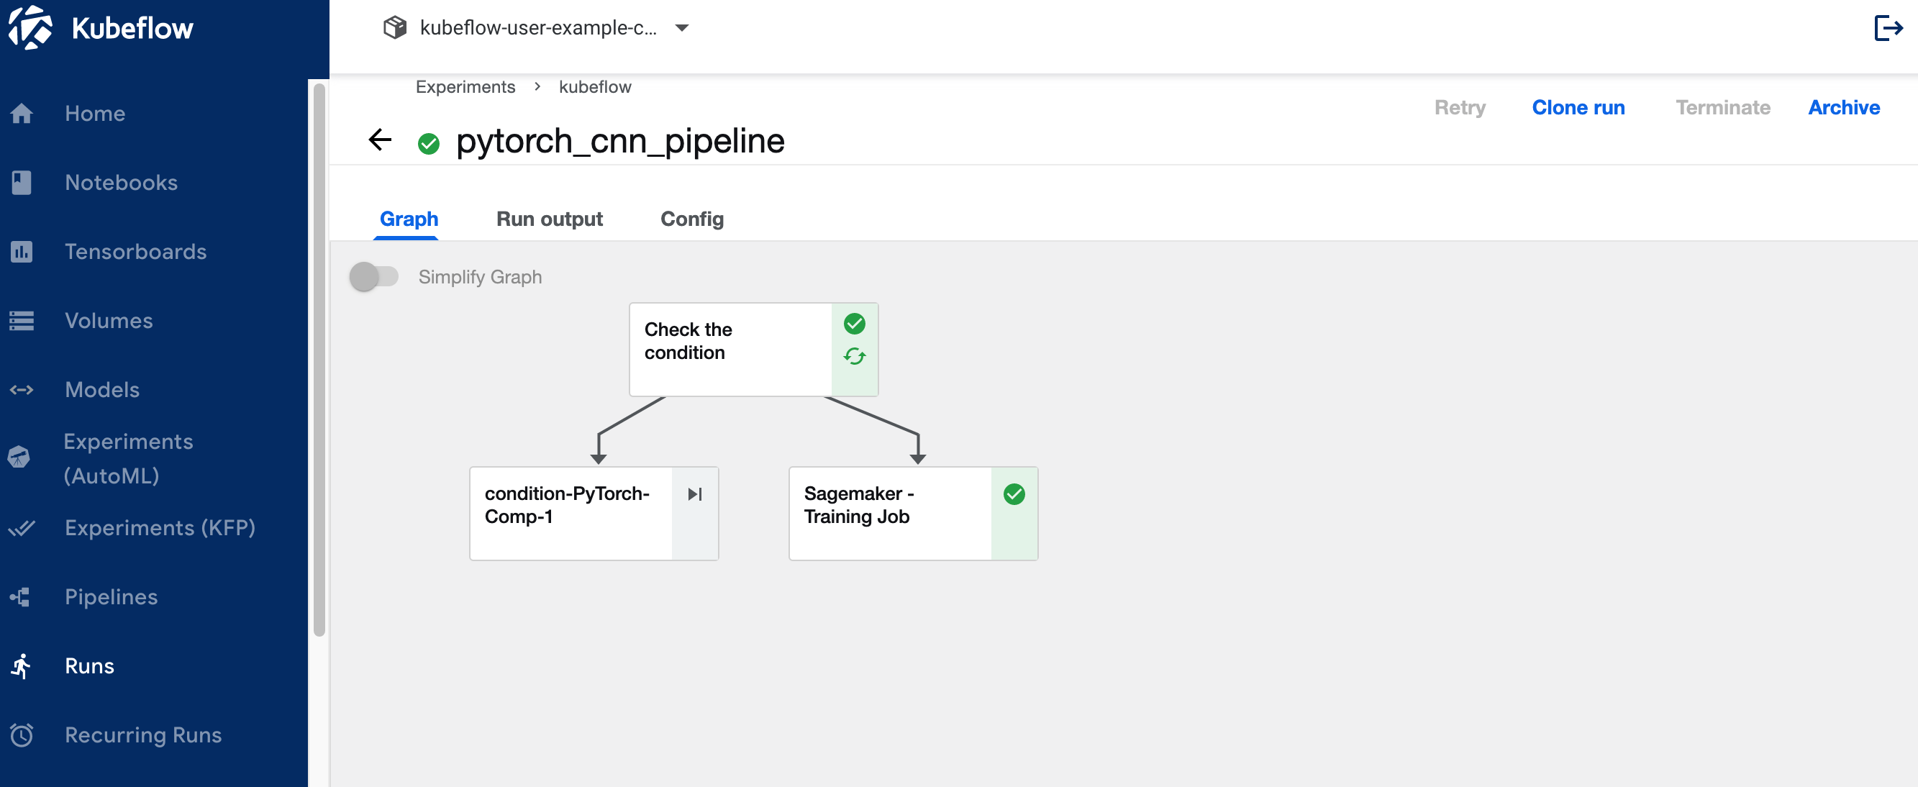
Task: Toggle the Simplify Graph switch
Action: [x=374, y=277]
